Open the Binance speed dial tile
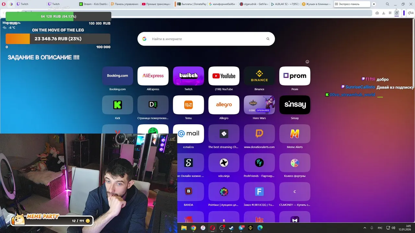 click(259, 76)
